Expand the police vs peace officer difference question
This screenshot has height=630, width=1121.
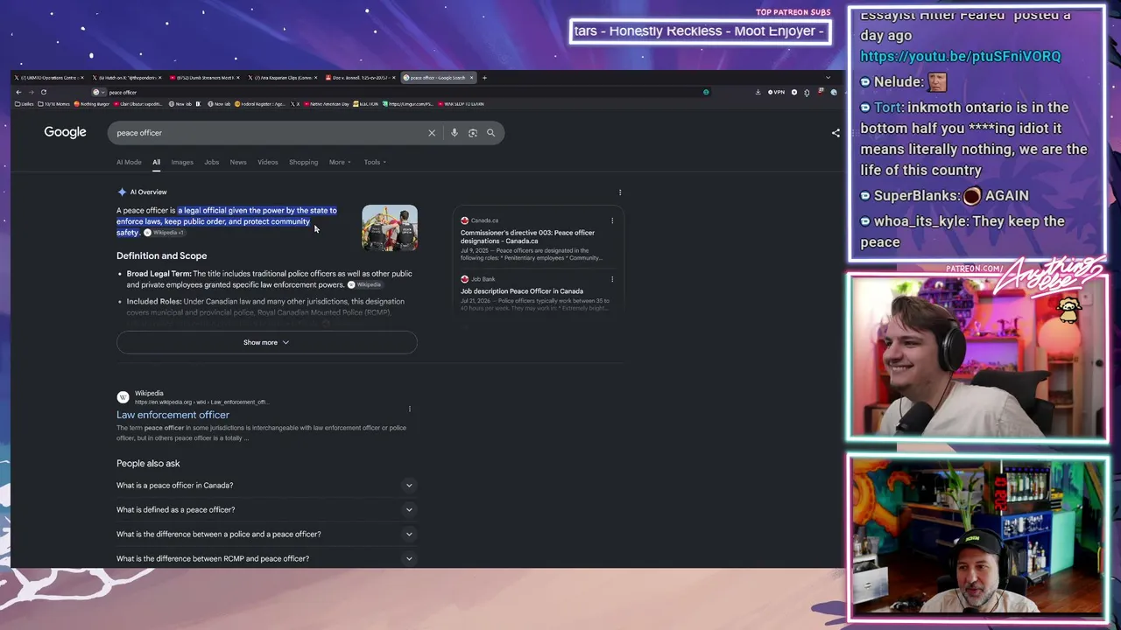click(266, 535)
